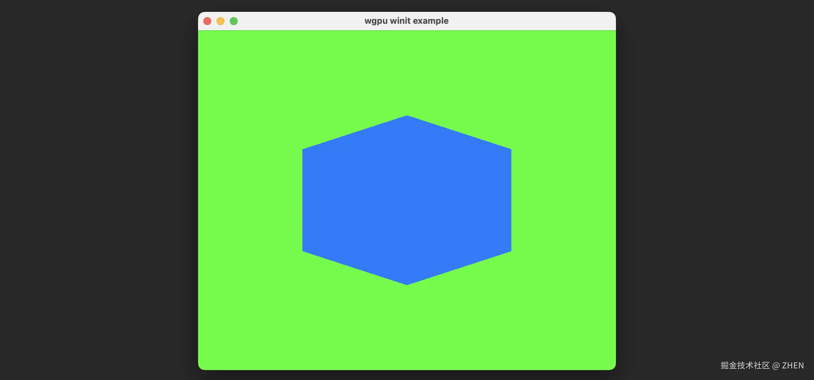Zoom window using the green button
The width and height of the screenshot is (814, 380).
tap(234, 21)
